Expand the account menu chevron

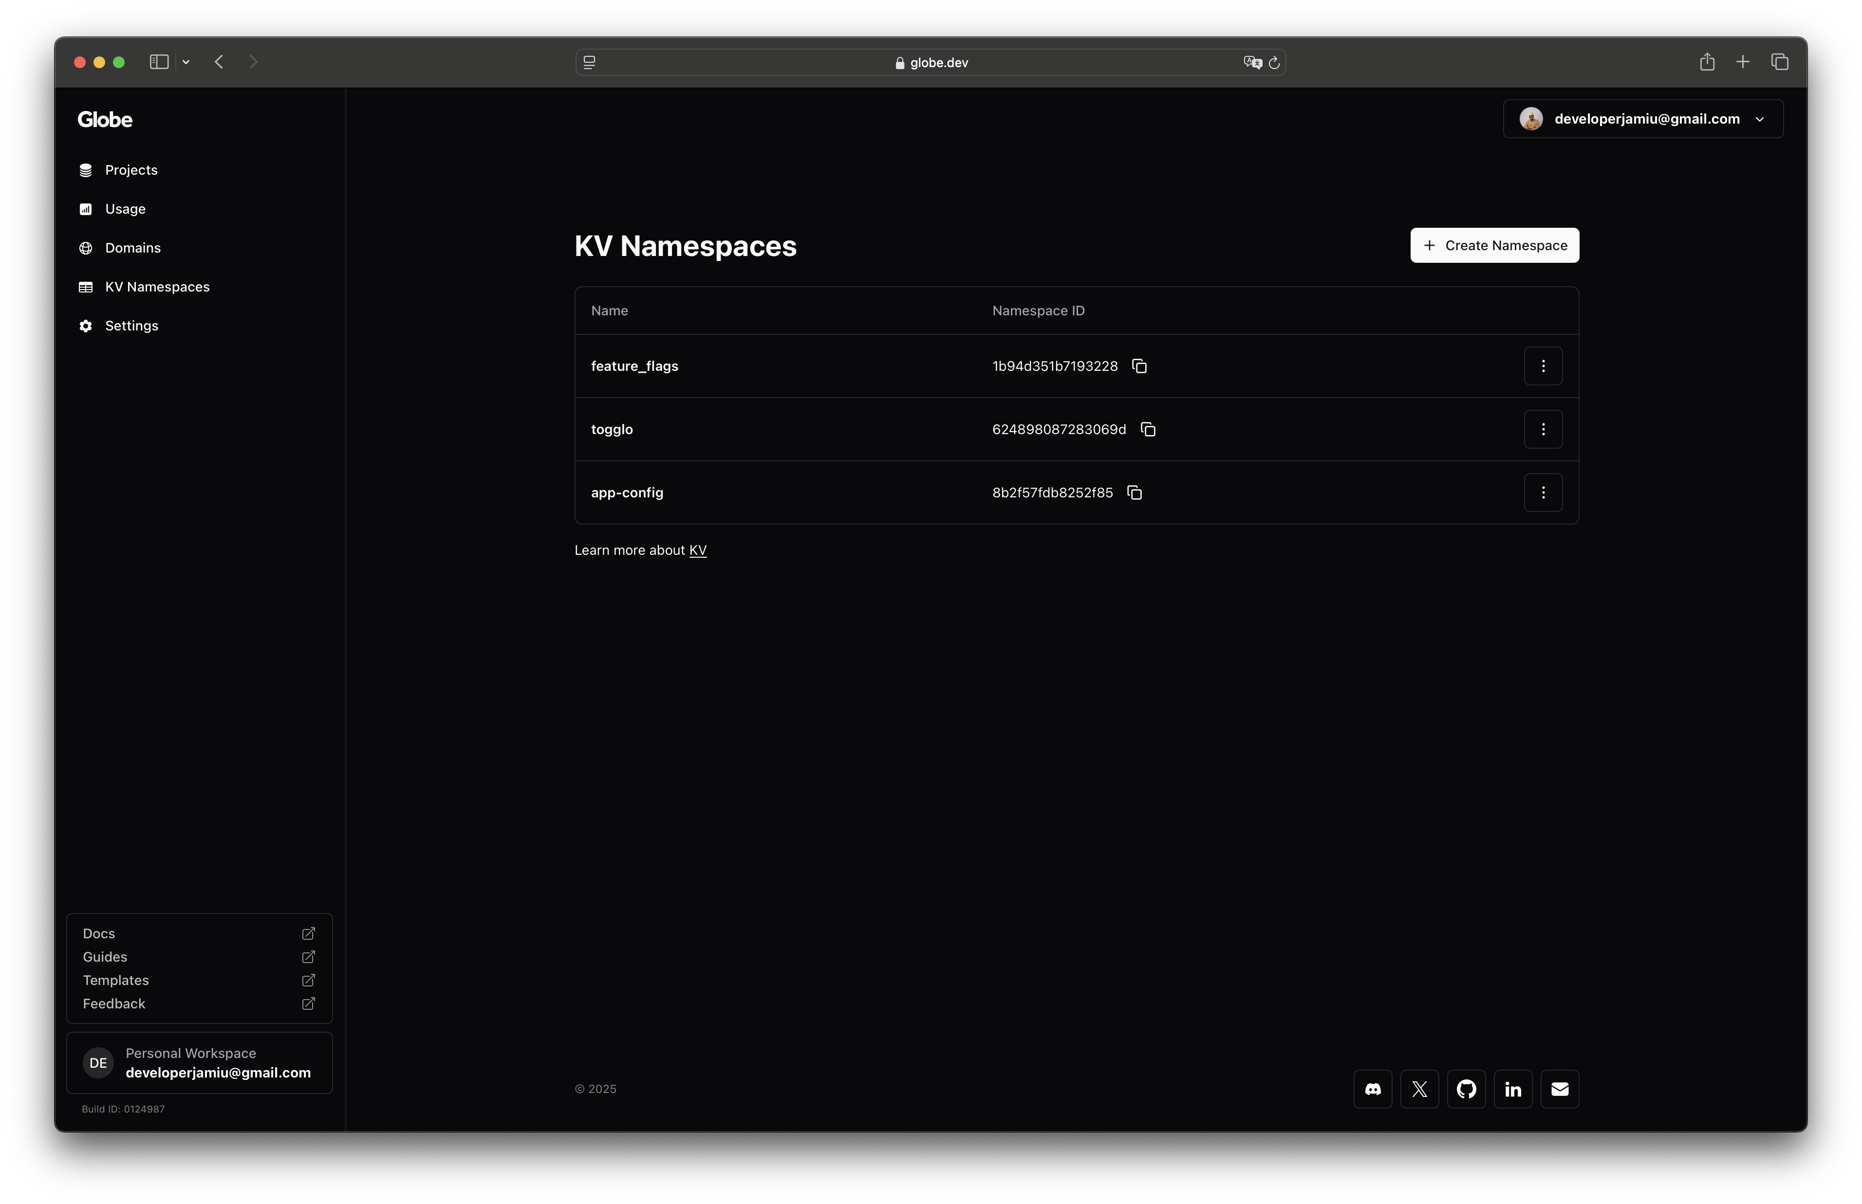(1760, 119)
